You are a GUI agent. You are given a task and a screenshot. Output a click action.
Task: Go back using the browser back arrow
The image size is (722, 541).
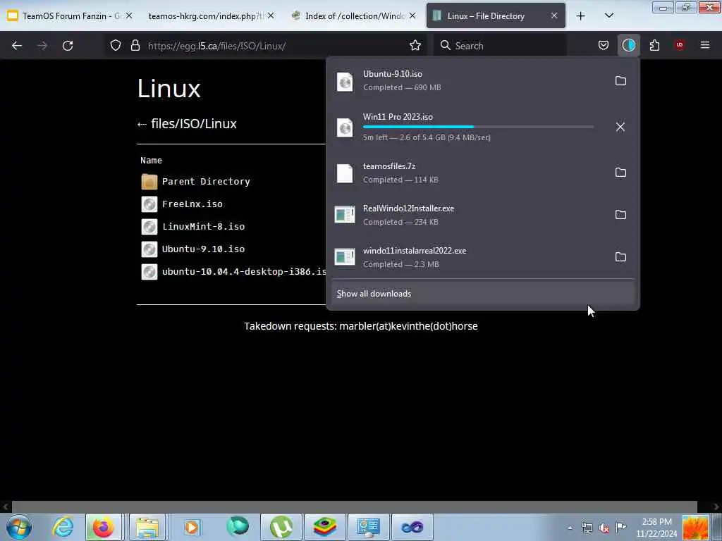[17, 46]
